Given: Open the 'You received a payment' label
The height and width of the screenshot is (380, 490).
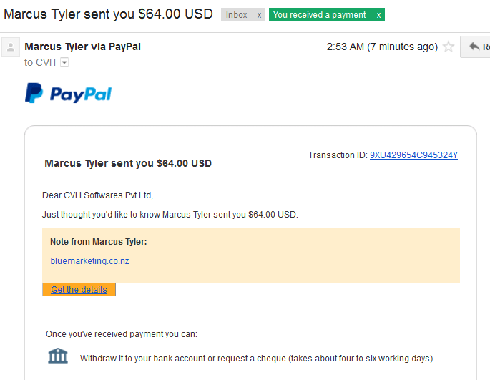Looking at the screenshot, I should coord(319,15).
